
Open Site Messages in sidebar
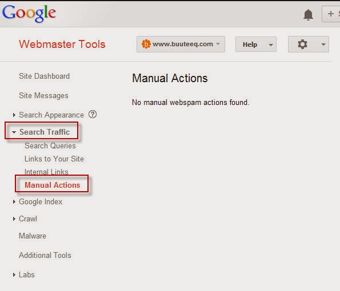[43, 96]
